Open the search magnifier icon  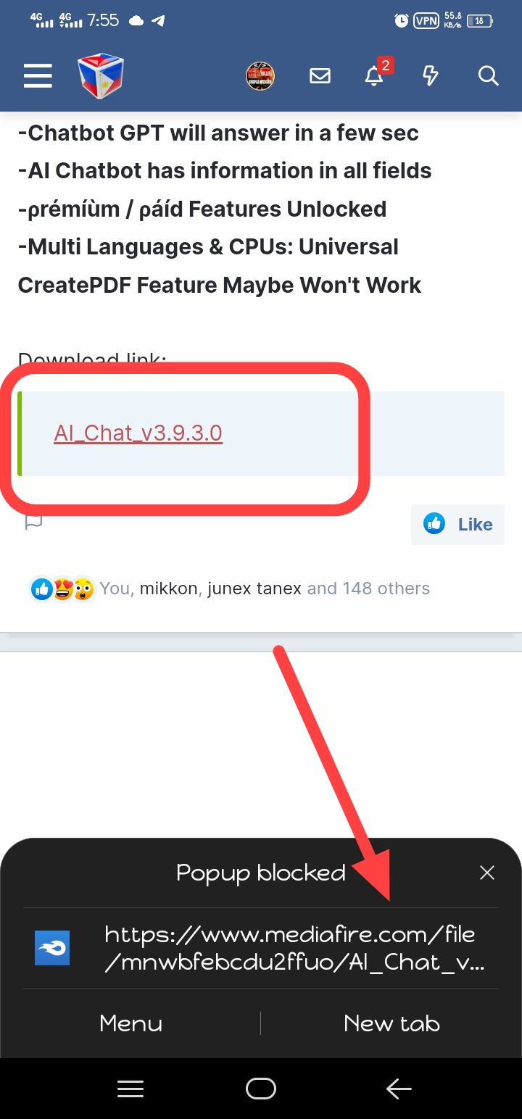click(x=489, y=75)
